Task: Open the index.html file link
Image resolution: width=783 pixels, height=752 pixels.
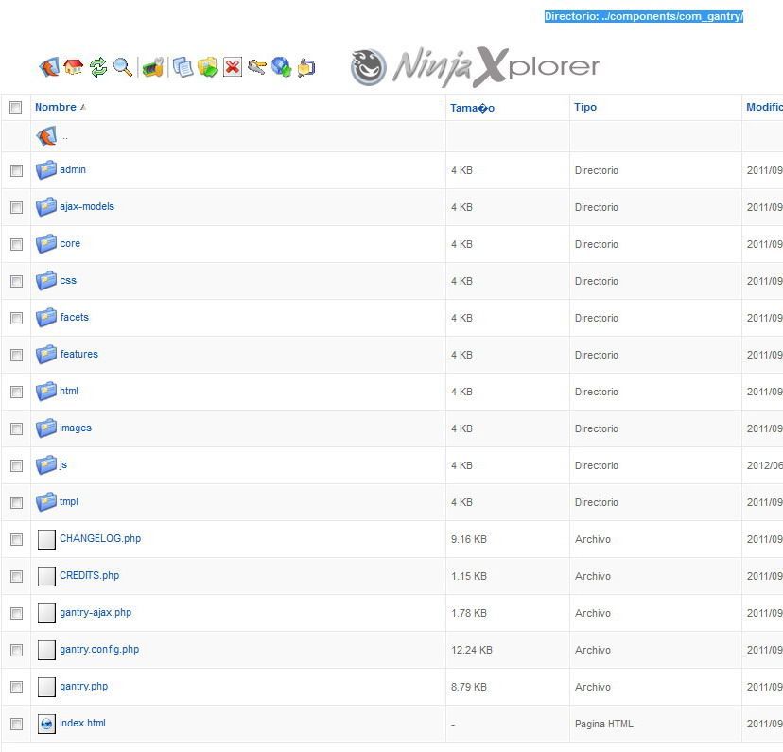Action: (82, 723)
